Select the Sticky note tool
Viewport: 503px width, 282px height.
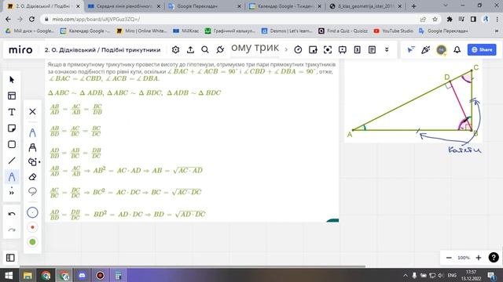[12, 128]
